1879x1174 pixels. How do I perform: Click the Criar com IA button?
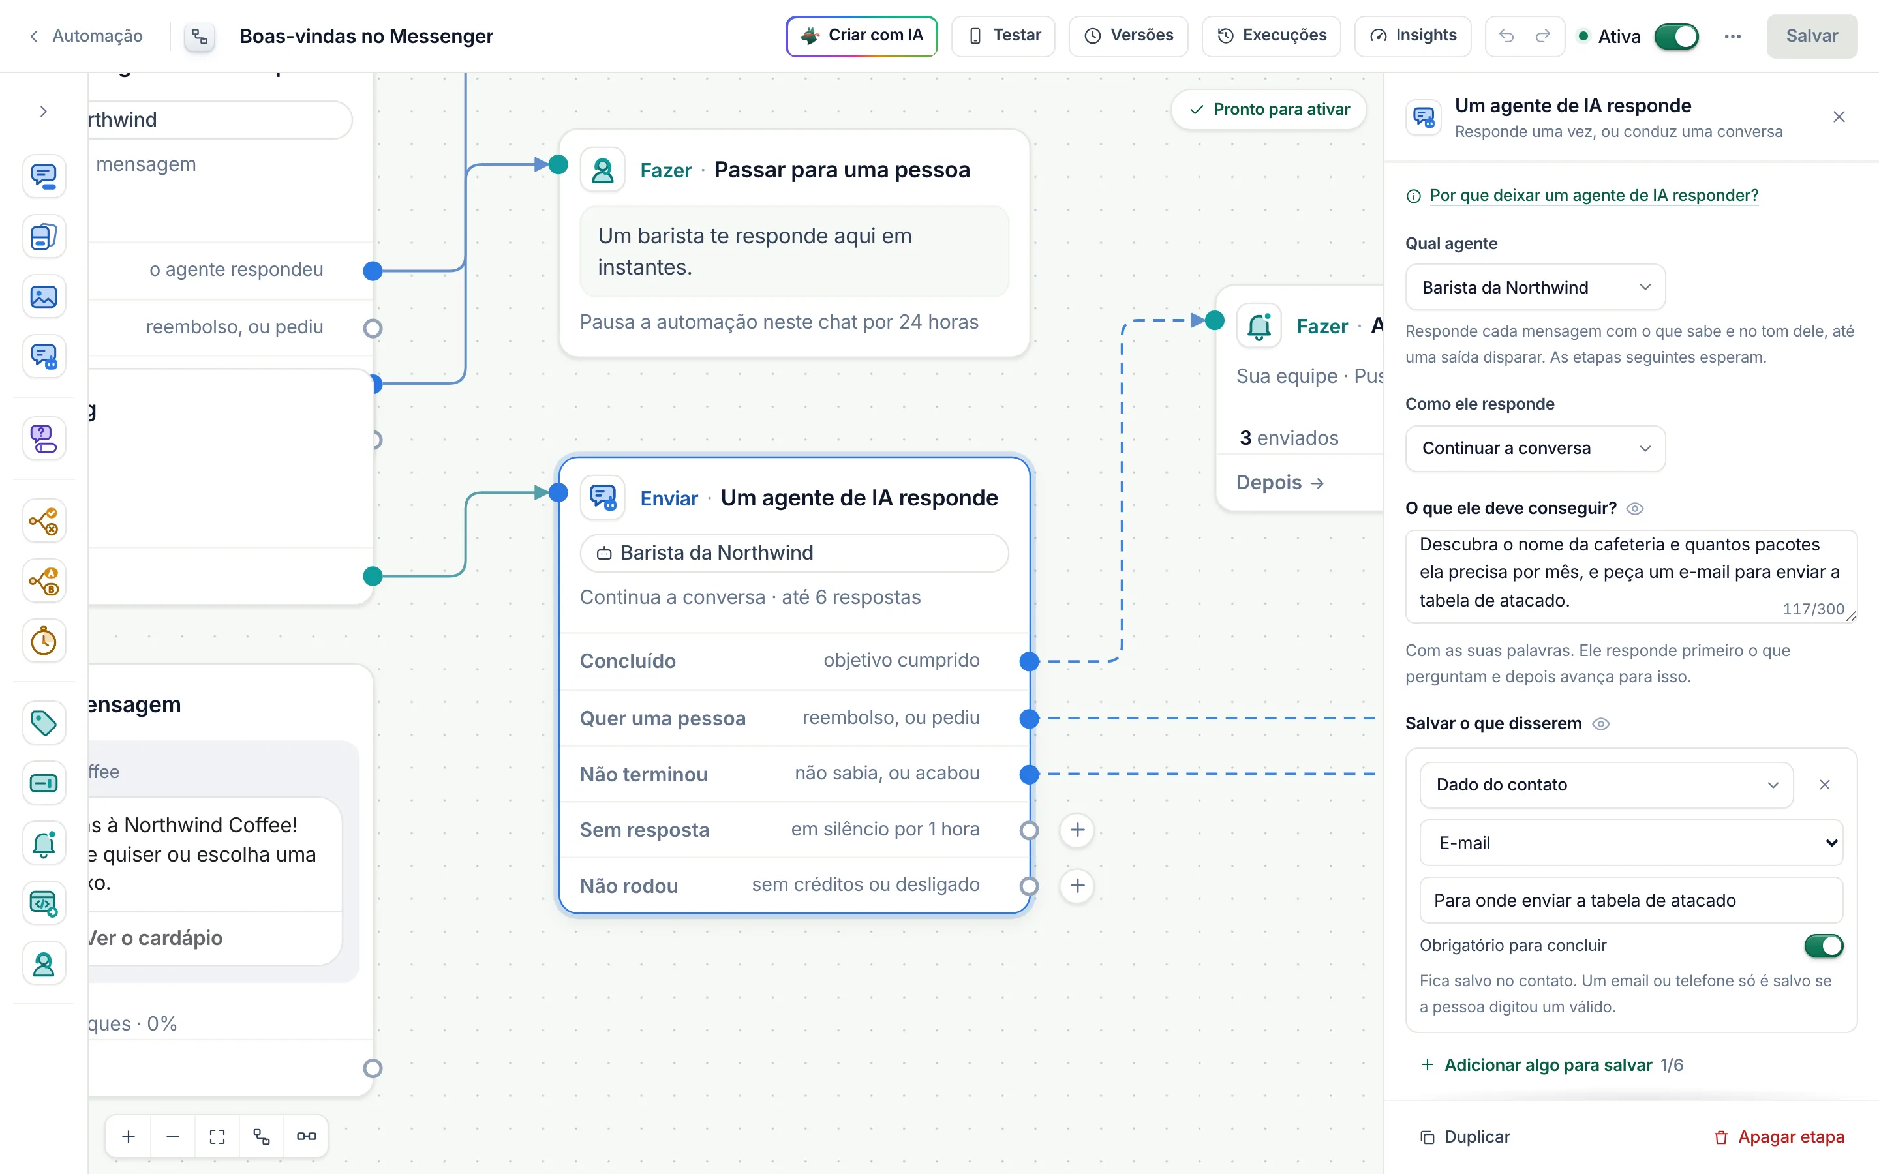pos(861,36)
